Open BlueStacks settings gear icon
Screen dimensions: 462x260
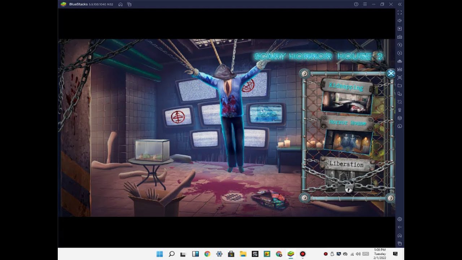pos(400,219)
